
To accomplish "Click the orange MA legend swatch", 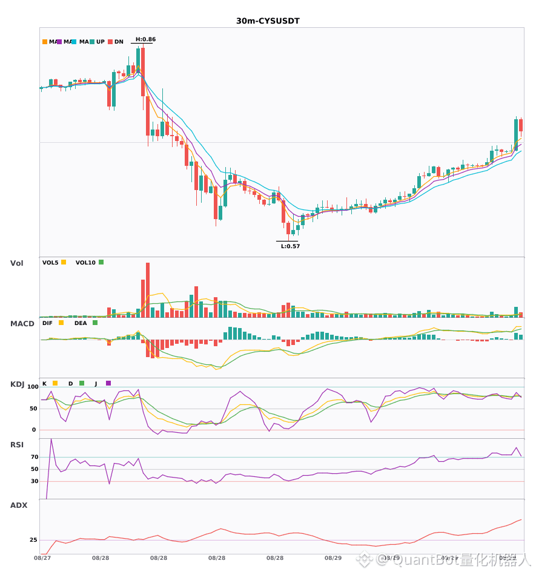I will 45,42.
